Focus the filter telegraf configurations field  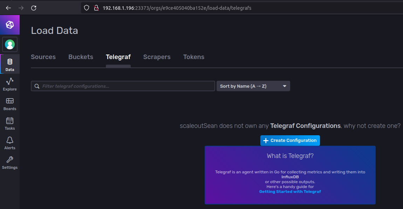(123, 86)
